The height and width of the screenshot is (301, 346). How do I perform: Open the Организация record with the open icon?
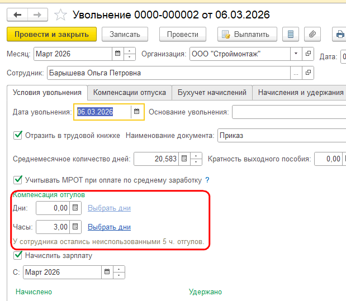pos(308,54)
